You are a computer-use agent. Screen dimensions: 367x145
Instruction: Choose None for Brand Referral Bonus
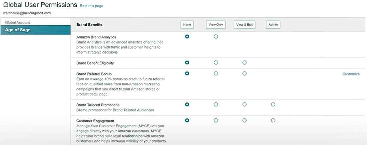[187, 73]
